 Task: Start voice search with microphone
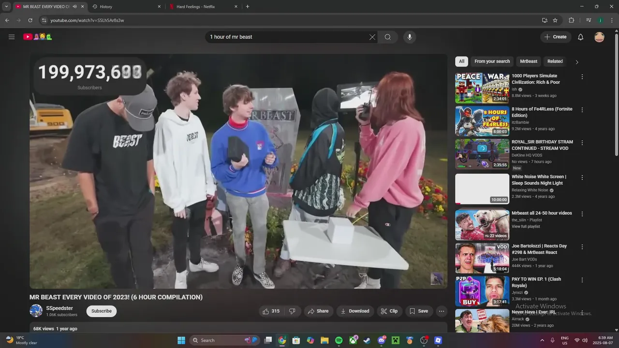(x=410, y=37)
